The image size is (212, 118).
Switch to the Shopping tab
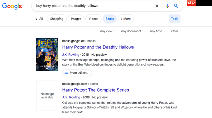[x=57, y=19]
